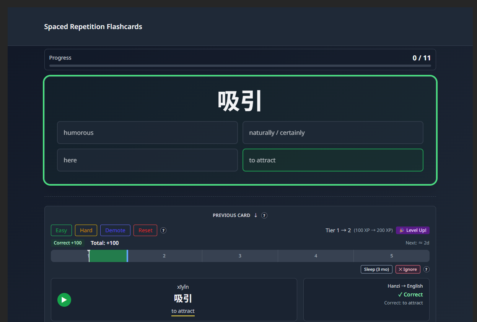Viewport: 477px width, 322px height.
Task: Click segment 3 on the tier progress bar
Action: (x=240, y=256)
